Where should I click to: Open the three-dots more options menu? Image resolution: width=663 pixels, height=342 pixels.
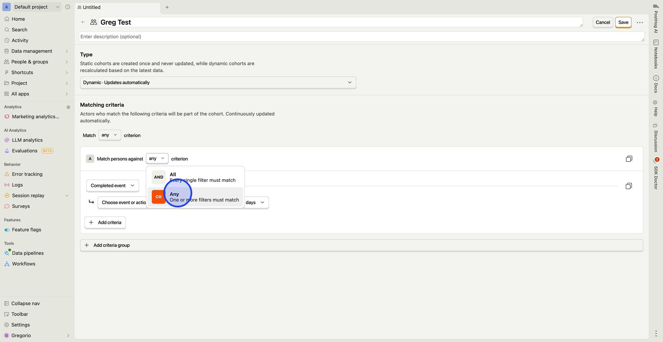pos(640,22)
